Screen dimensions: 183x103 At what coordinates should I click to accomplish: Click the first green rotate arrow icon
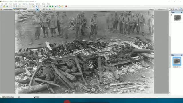coord(50,6)
